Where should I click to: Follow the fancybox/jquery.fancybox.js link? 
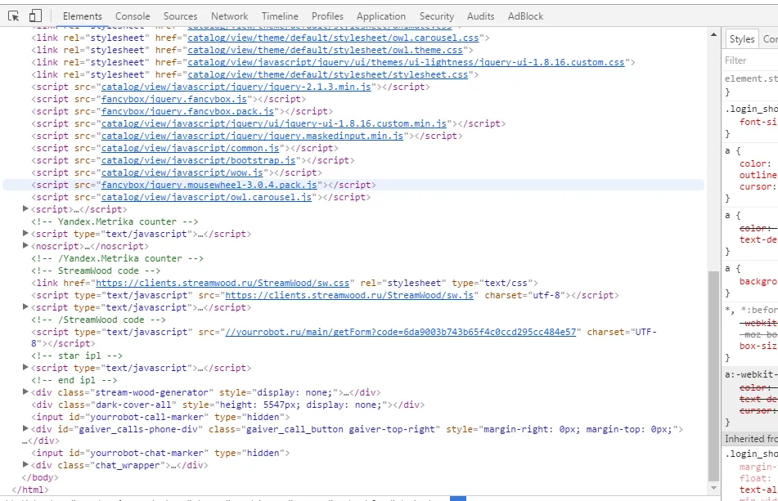coord(174,99)
